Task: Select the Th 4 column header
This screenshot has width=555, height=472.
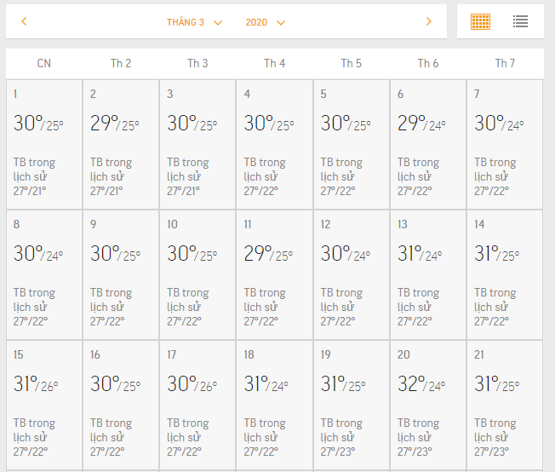Action: pyautogui.click(x=274, y=63)
